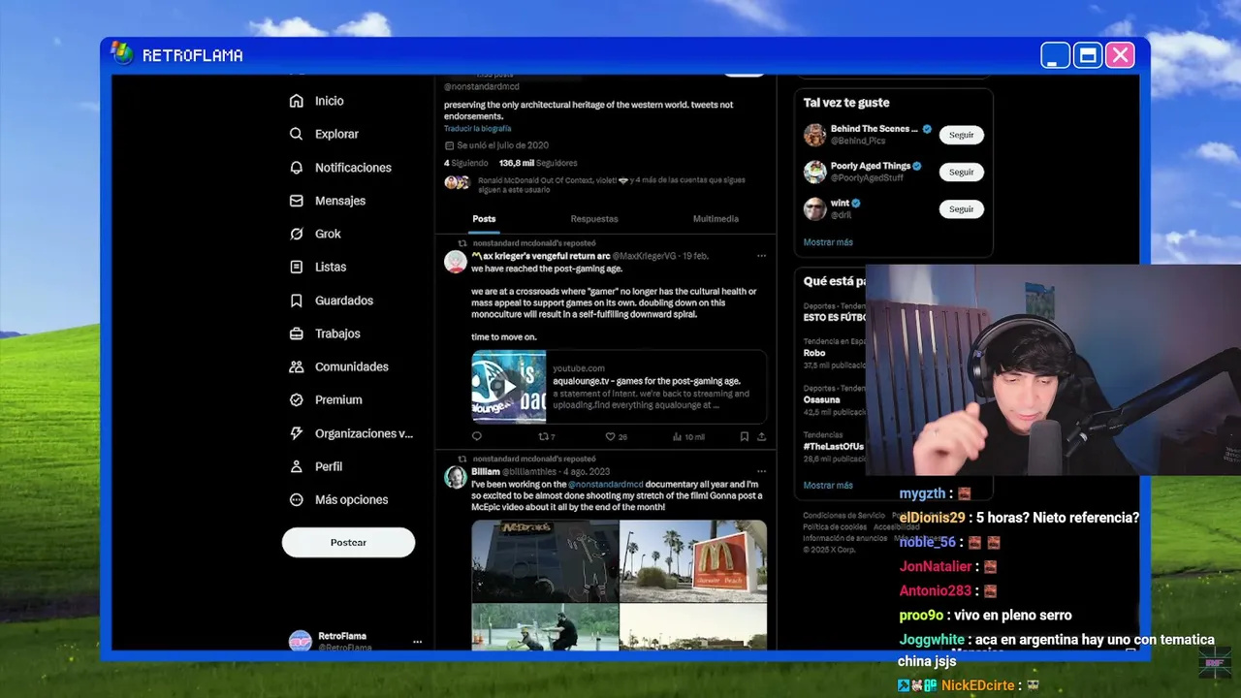Open account menu dots beside RetroFlama
This screenshot has width=1241, height=698.
point(417,642)
